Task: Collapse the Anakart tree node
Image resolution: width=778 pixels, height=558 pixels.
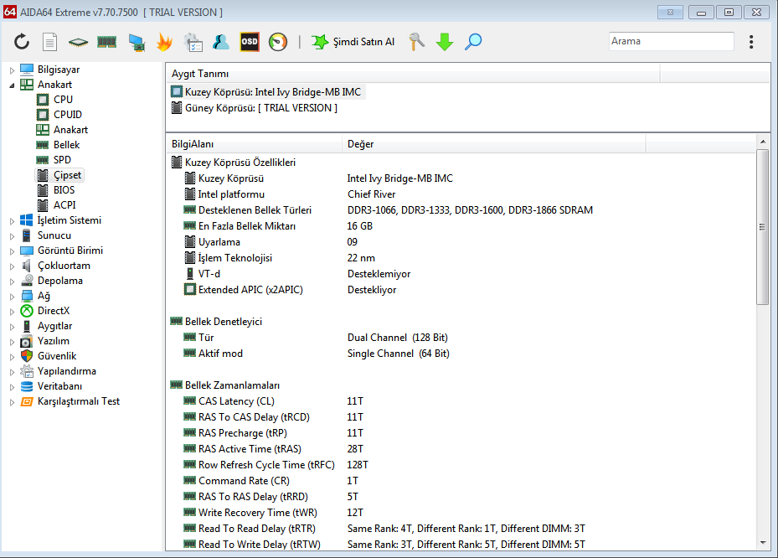Action: pyautogui.click(x=12, y=85)
